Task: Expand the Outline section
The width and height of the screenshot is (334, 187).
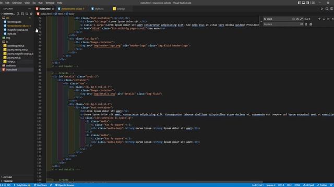Action: pos(7,177)
